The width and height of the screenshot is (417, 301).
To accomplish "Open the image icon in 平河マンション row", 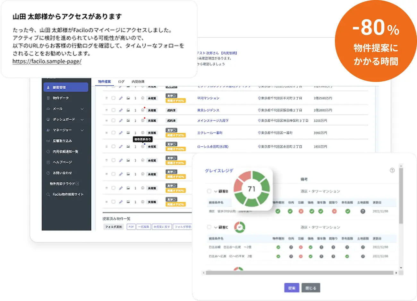I will 128,98.
